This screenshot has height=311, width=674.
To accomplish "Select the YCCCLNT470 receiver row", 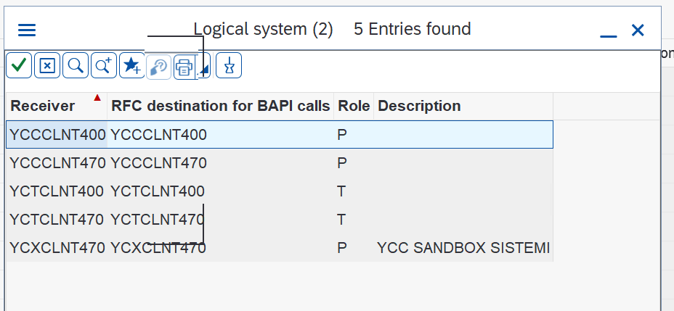I will [280, 163].
